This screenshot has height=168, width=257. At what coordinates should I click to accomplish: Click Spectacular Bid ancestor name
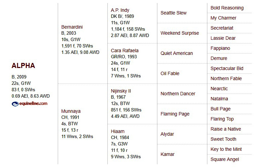[227, 68]
